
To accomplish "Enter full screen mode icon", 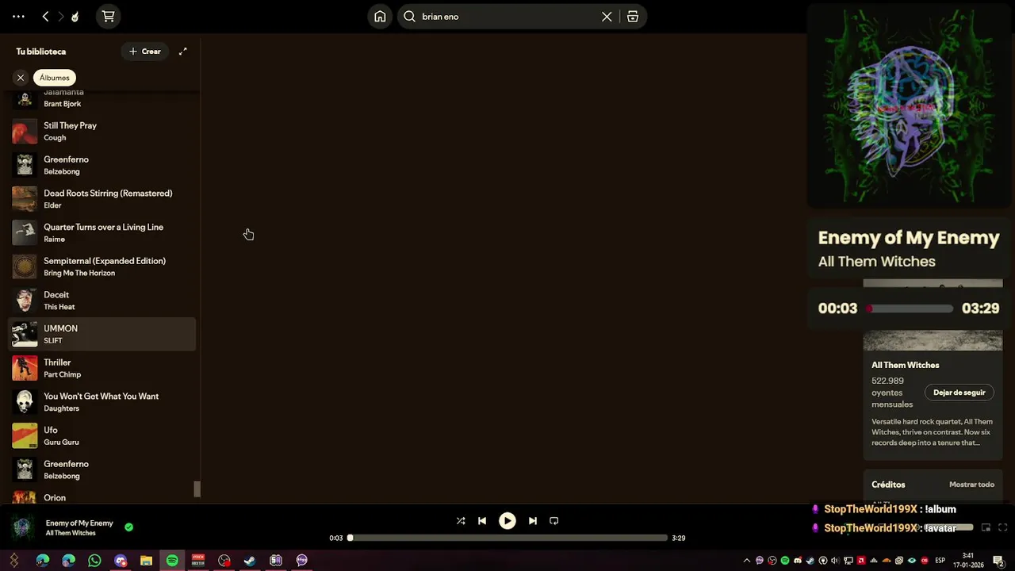I will tap(1002, 527).
